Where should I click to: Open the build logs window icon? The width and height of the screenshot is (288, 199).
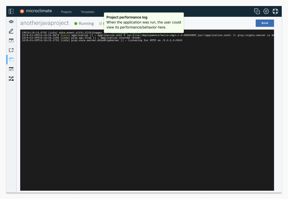[x=11, y=40]
